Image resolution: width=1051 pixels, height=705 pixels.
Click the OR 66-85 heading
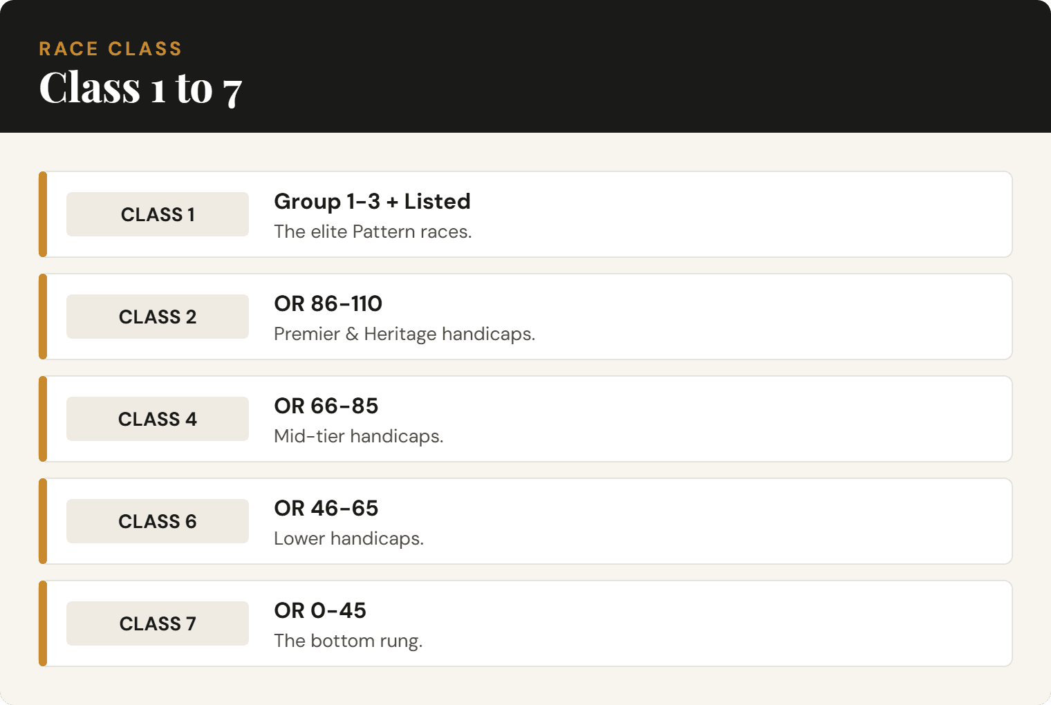coord(326,406)
